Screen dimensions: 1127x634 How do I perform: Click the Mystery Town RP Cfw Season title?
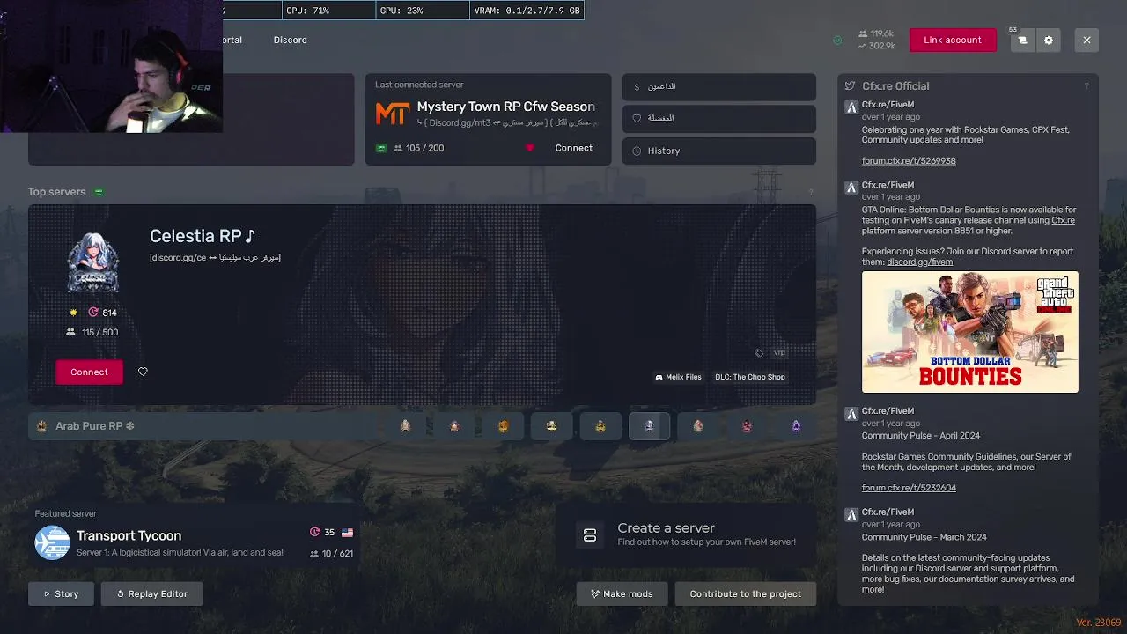coord(506,107)
